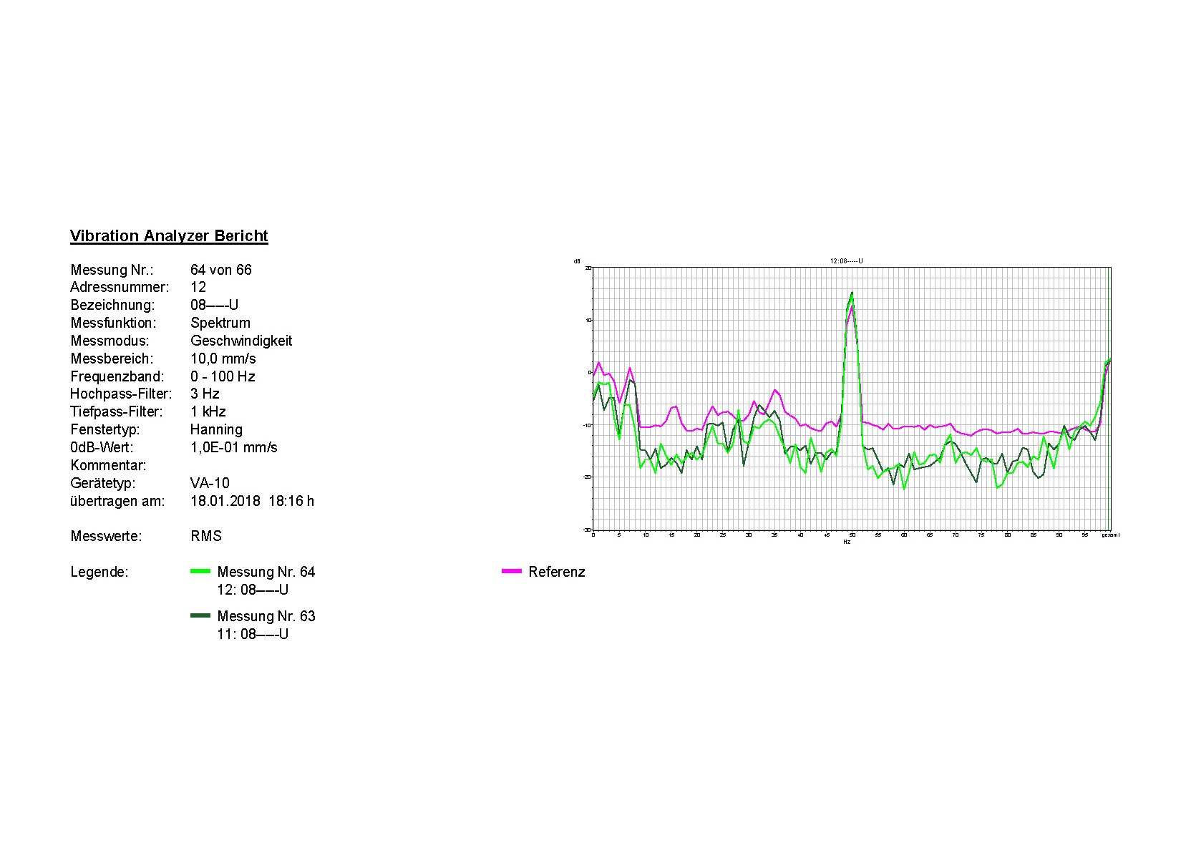Click the dB axis label above the chart
This screenshot has height=853, width=1181.
pyautogui.click(x=577, y=261)
